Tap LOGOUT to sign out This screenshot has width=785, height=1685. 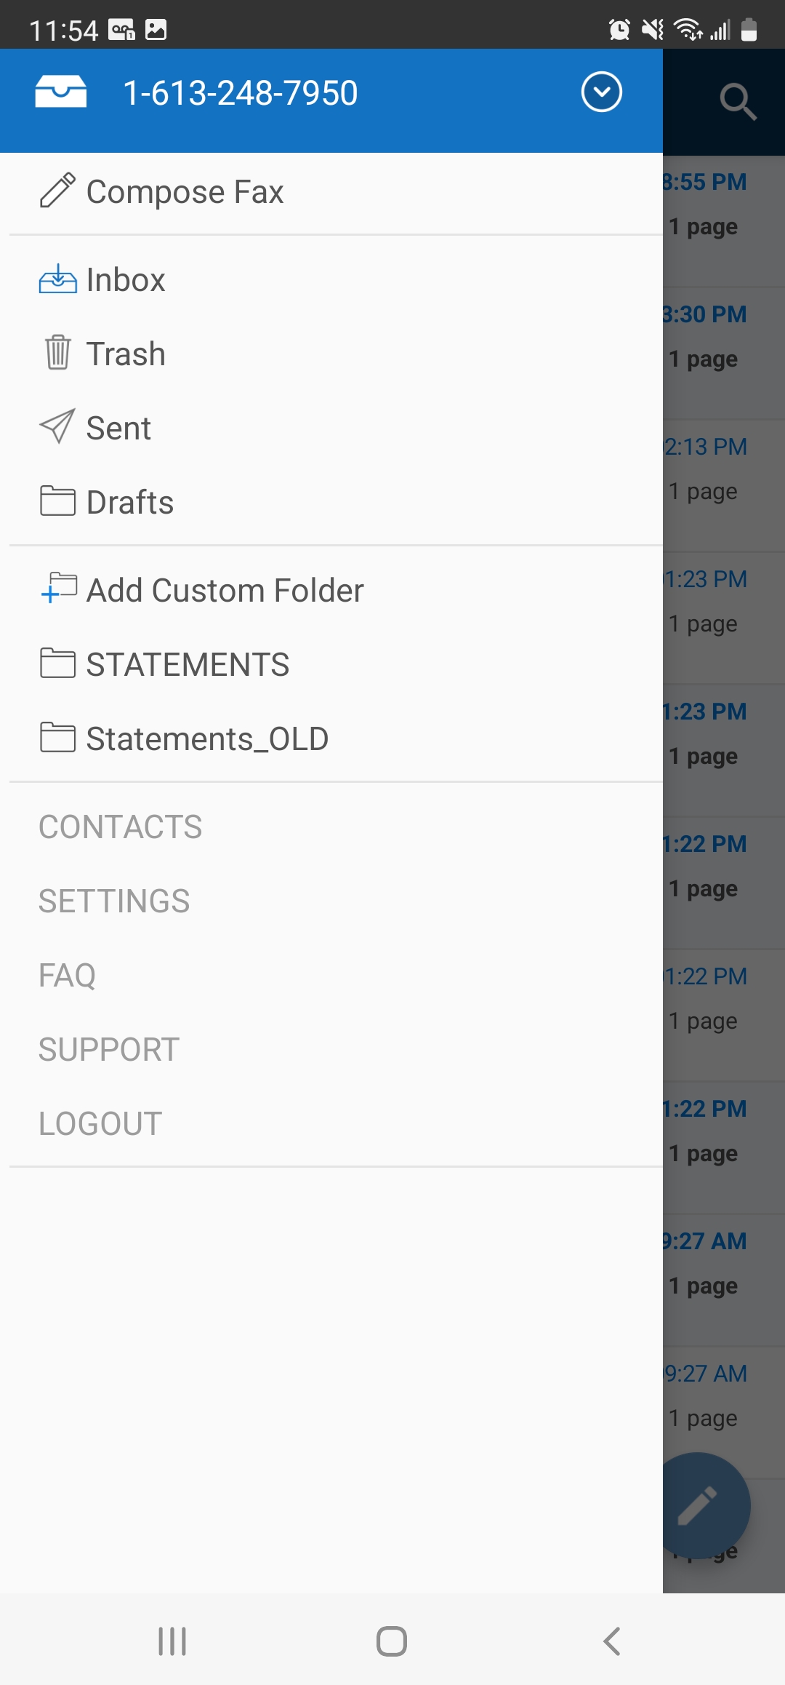coord(100,1124)
